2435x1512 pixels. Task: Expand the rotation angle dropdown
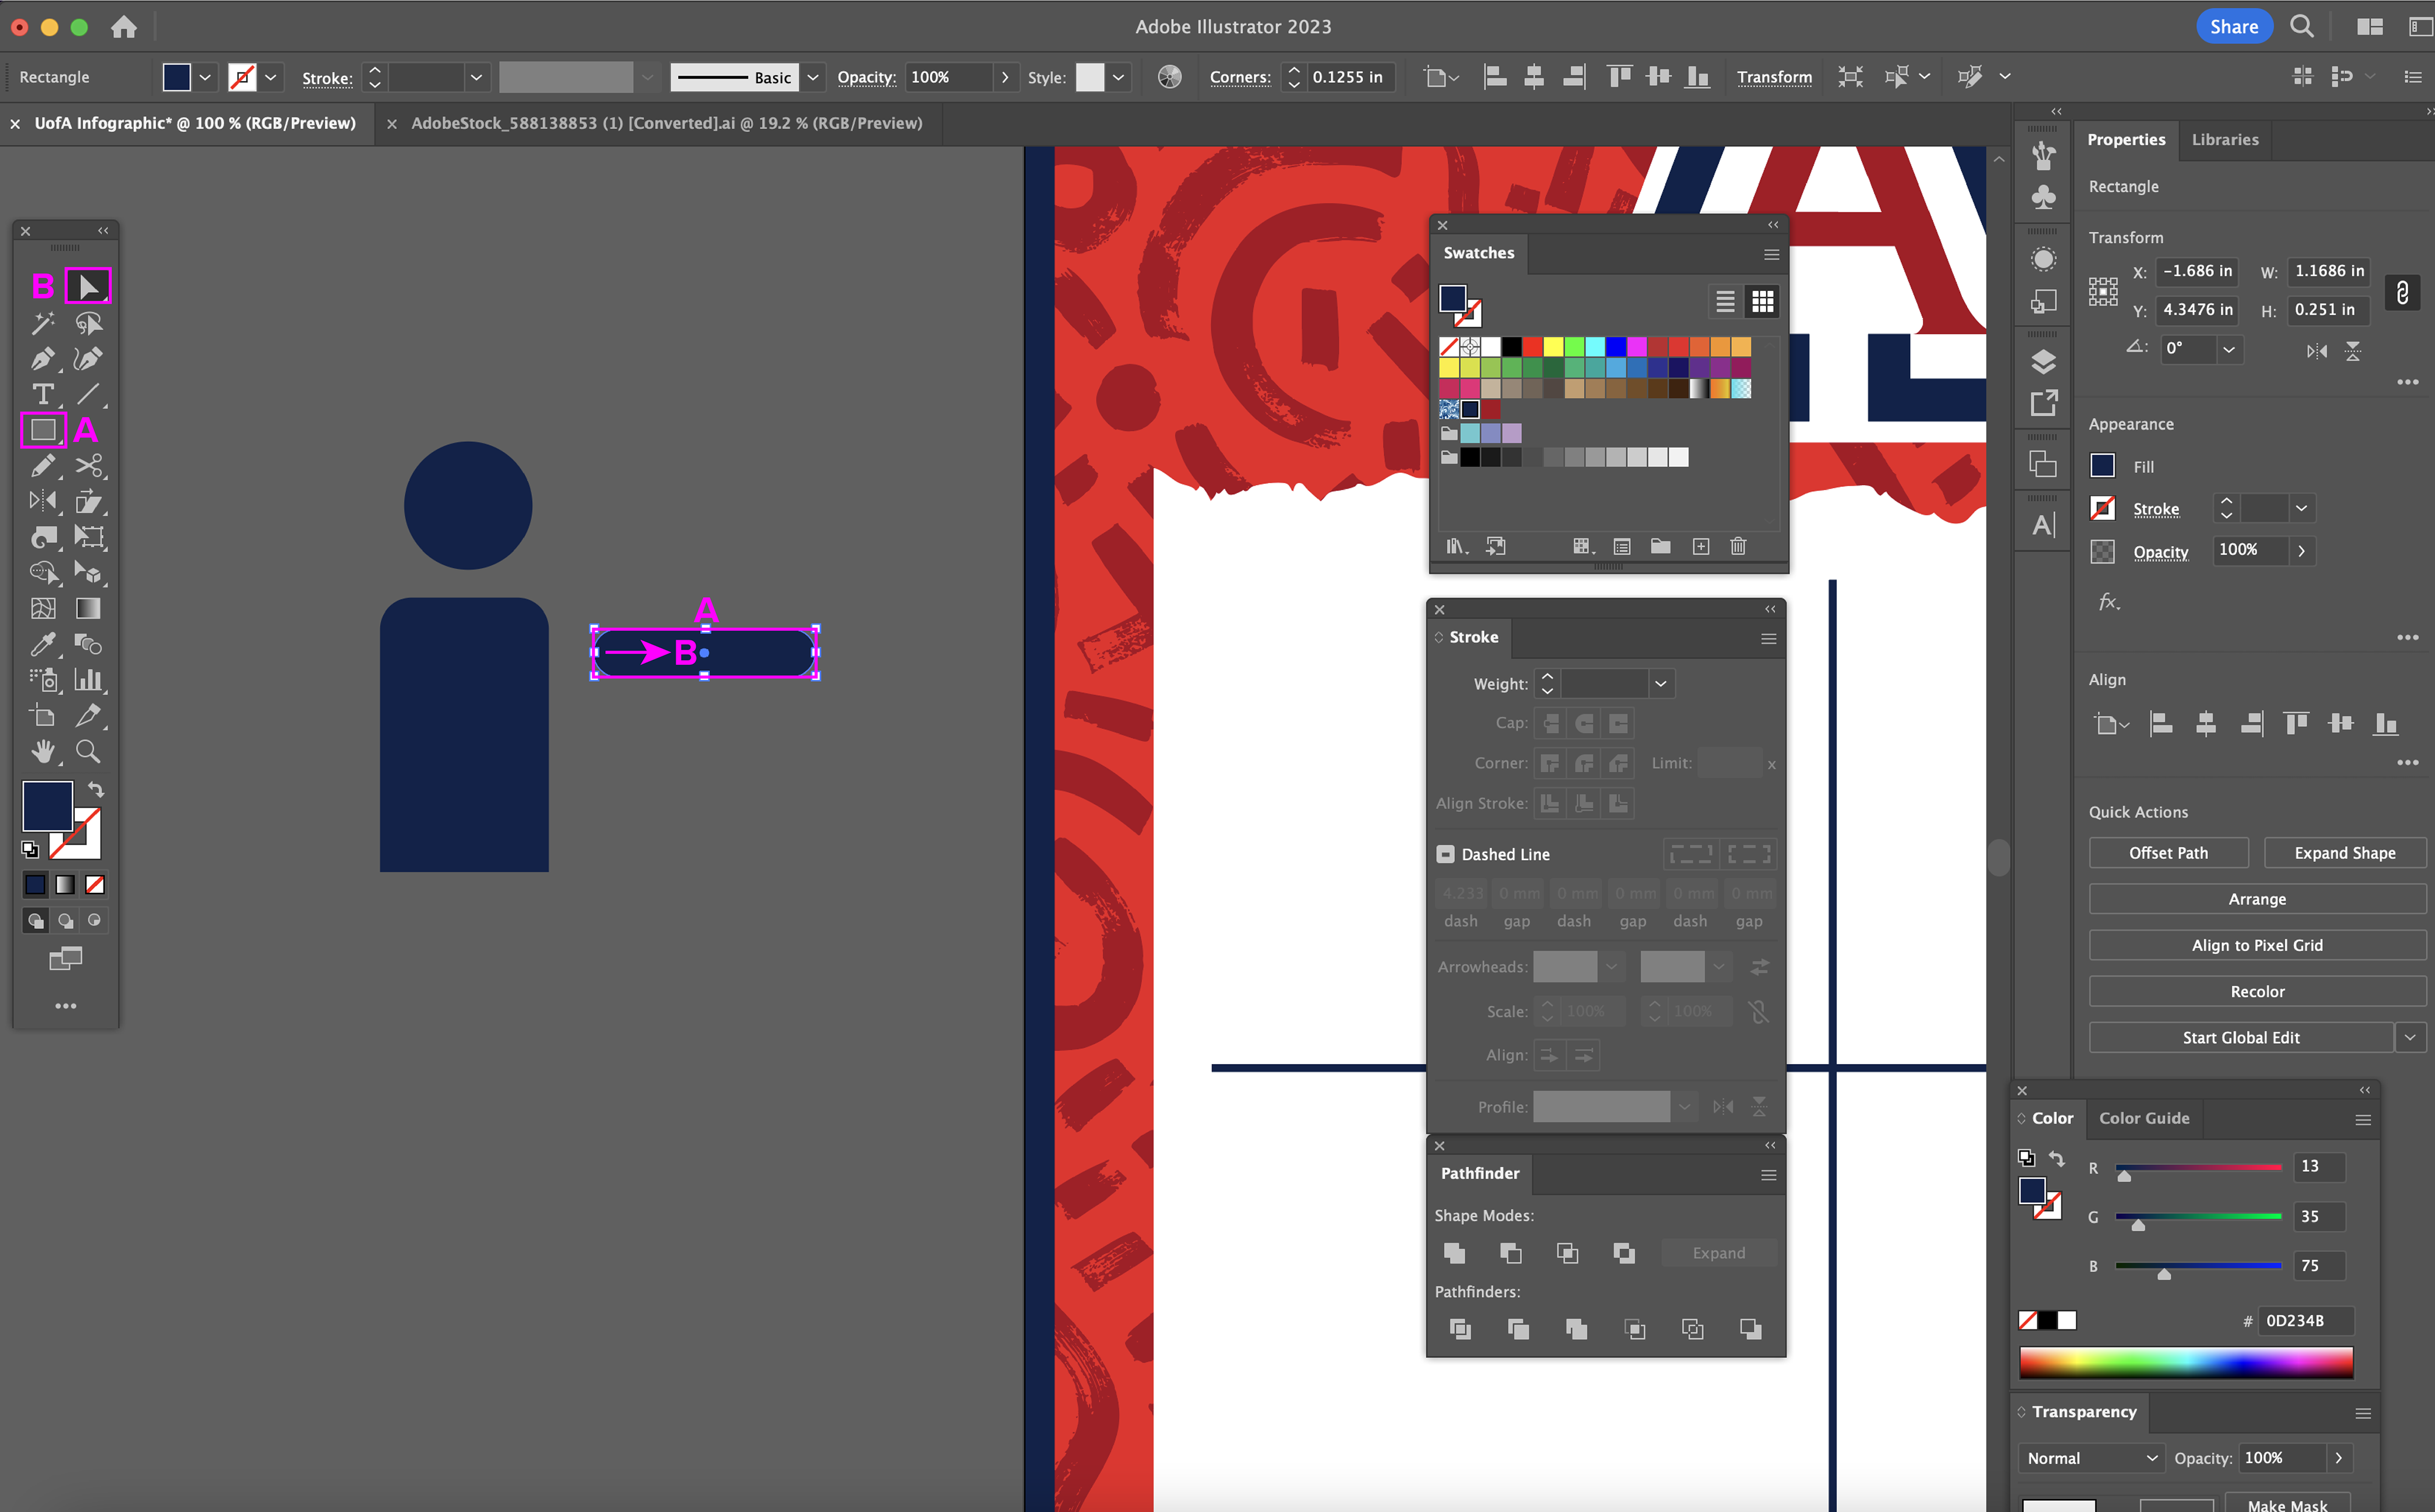pyautogui.click(x=2228, y=349)
